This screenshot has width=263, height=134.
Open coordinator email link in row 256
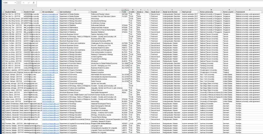pyautogui.click(x=50, y=14)
